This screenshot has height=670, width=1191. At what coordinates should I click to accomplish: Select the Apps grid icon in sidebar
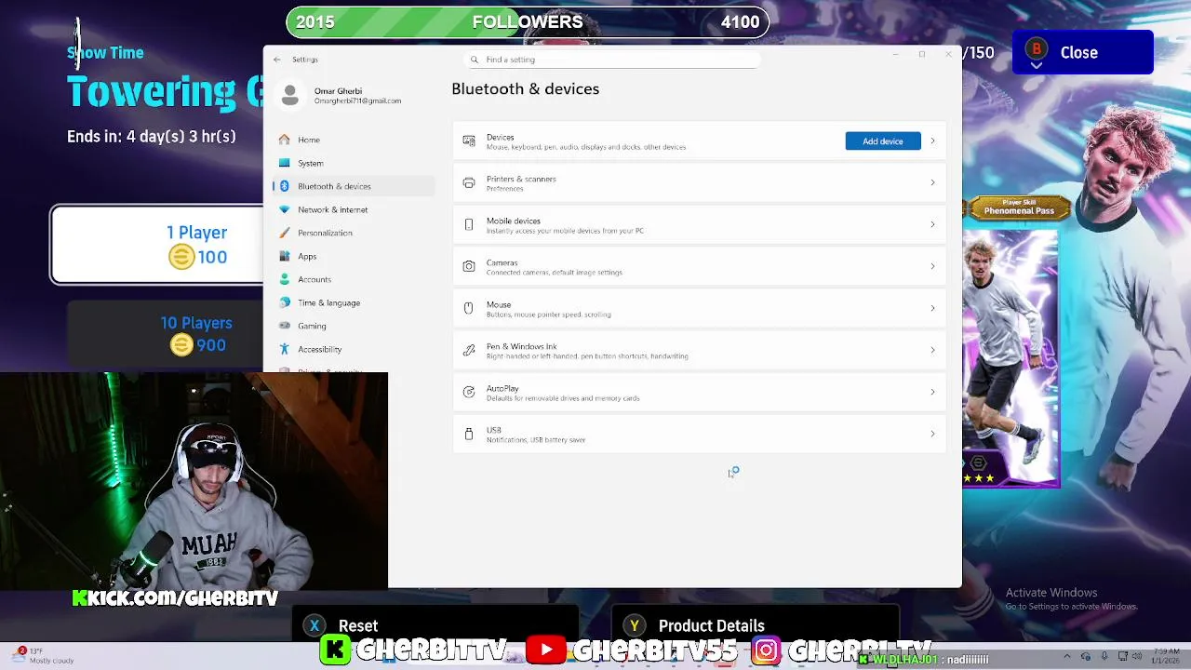pyautogui.click(x=285, y=256)
